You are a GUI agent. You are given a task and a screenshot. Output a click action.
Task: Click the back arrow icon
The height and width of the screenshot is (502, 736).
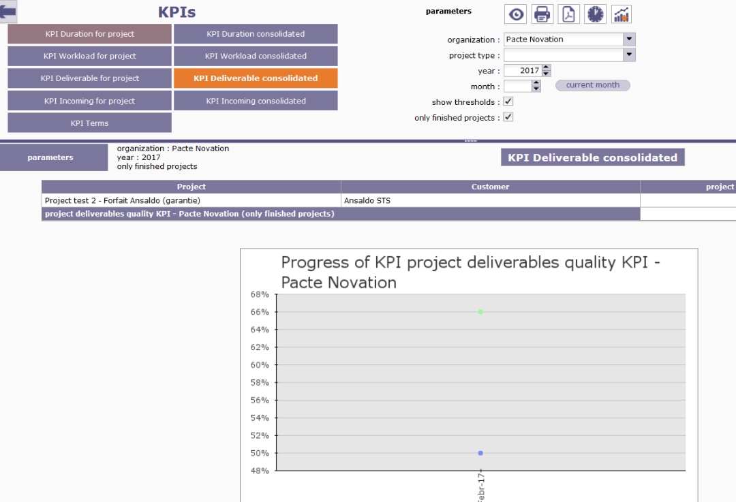(8, 12)
